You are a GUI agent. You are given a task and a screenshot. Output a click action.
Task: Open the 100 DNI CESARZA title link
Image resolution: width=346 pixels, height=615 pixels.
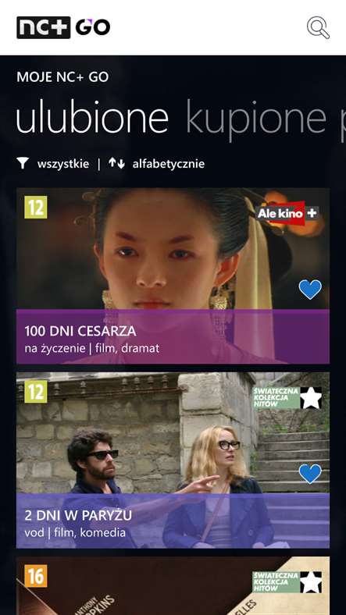point(80,331)
